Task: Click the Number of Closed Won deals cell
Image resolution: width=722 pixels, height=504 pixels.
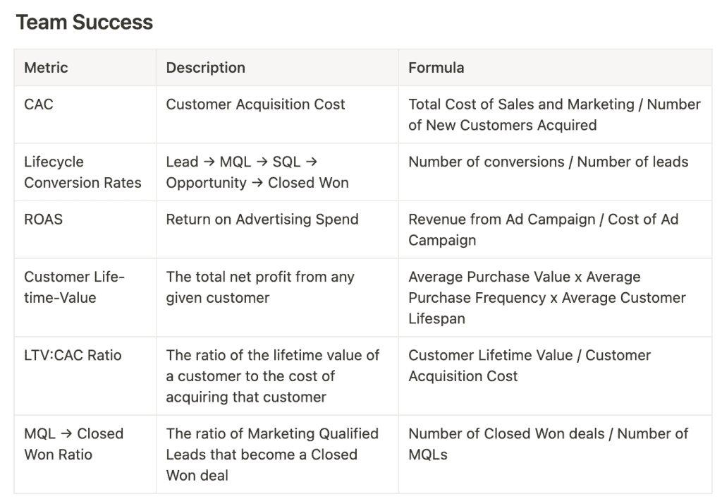Action: pyautogui.click(x=555, y=454)
